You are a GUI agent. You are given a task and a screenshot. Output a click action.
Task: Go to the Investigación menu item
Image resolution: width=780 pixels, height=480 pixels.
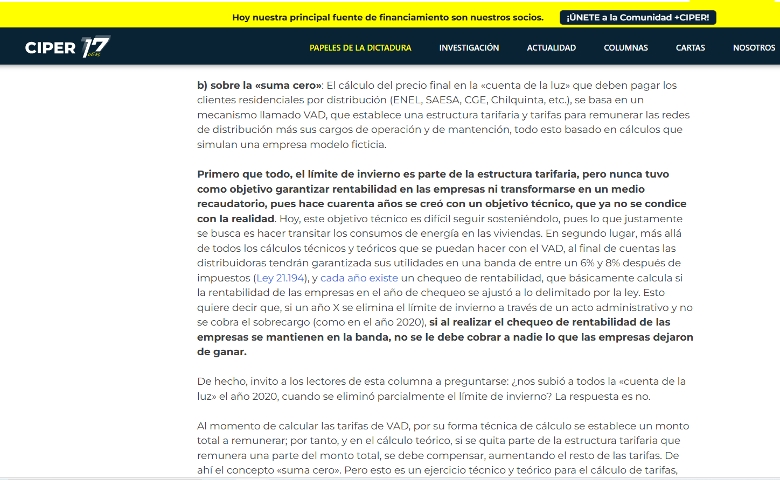469,48
